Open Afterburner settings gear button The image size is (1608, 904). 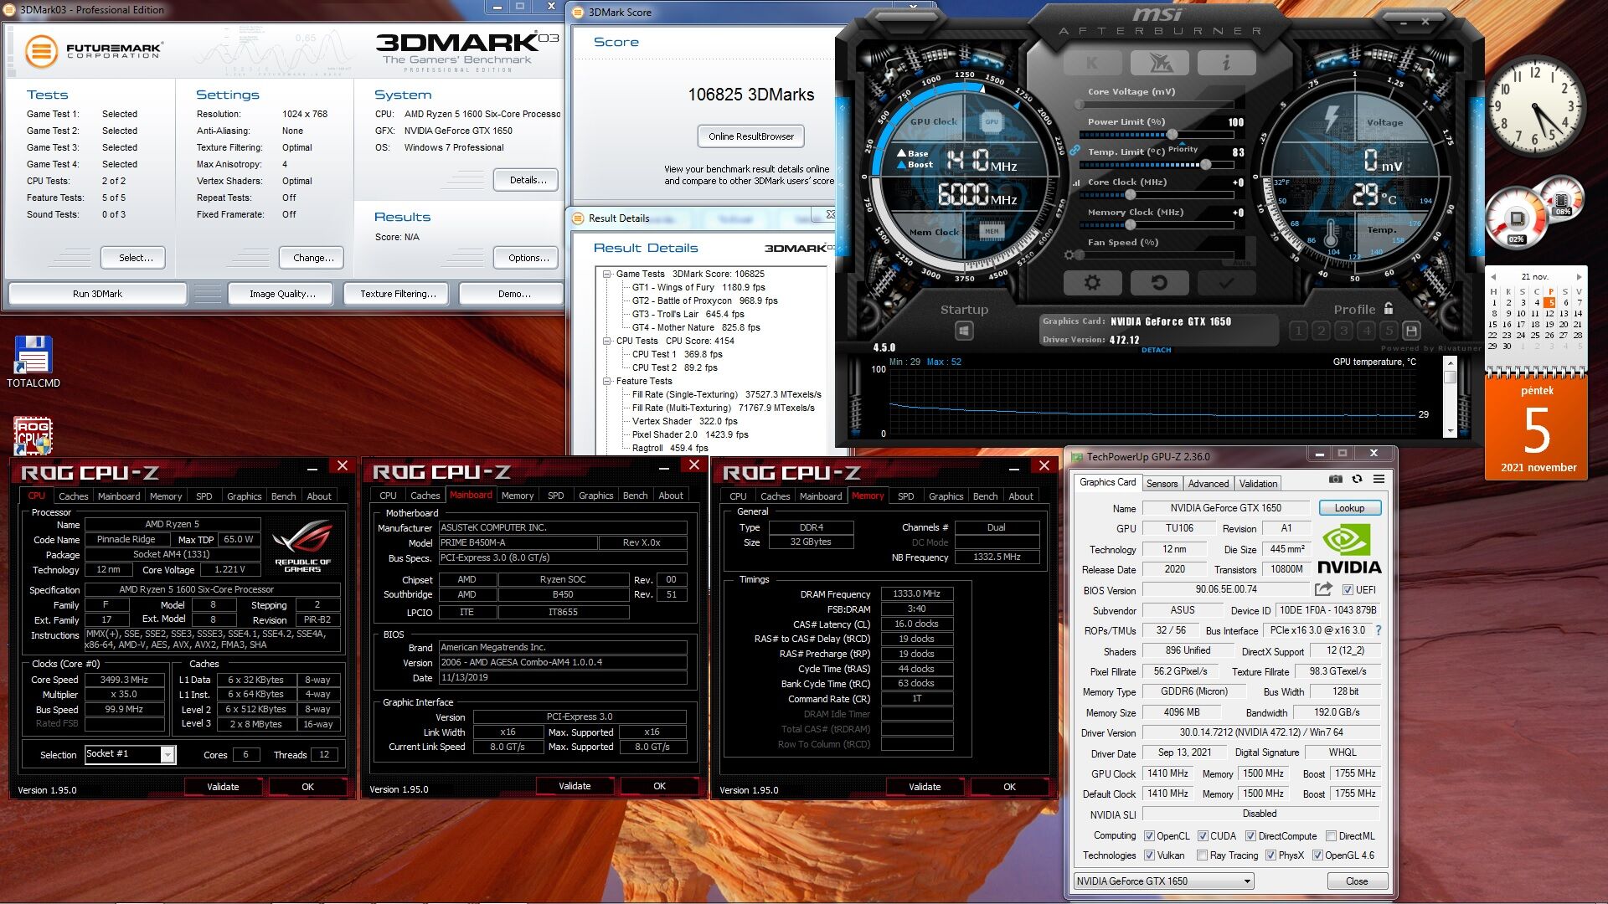(1092, 283)
